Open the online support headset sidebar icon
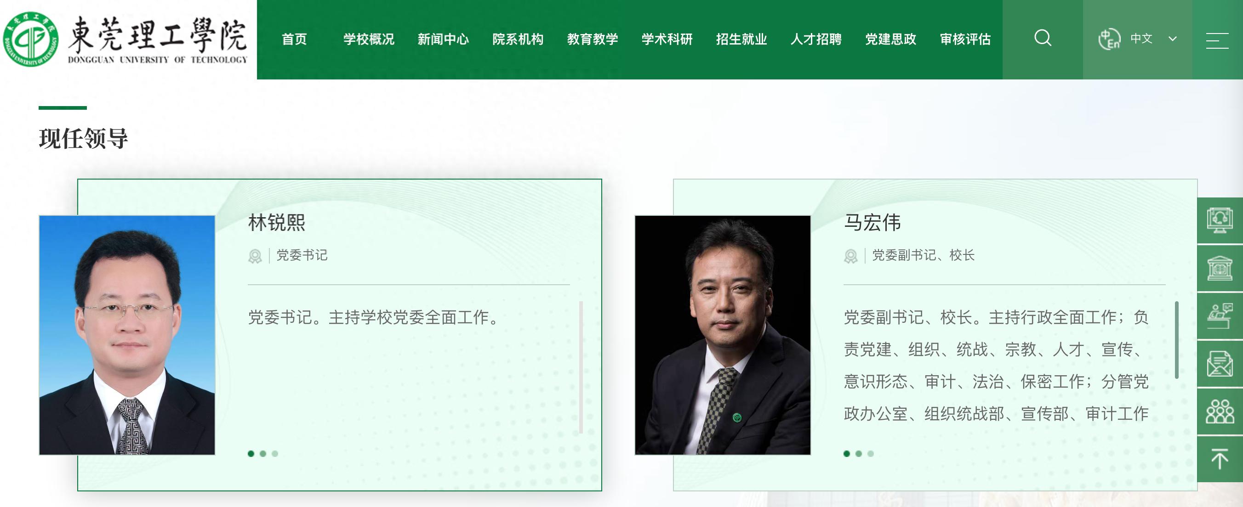 pos(1220,220)
